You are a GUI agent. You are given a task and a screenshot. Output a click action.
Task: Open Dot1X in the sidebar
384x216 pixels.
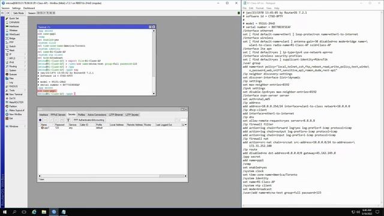pos(12,98)
